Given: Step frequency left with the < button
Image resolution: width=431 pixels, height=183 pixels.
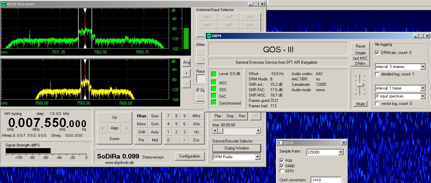Looking at the screenshot, I should tap(102, 128).
